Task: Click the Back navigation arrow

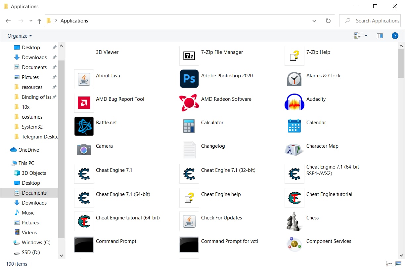Action: [x=8, y=21]
